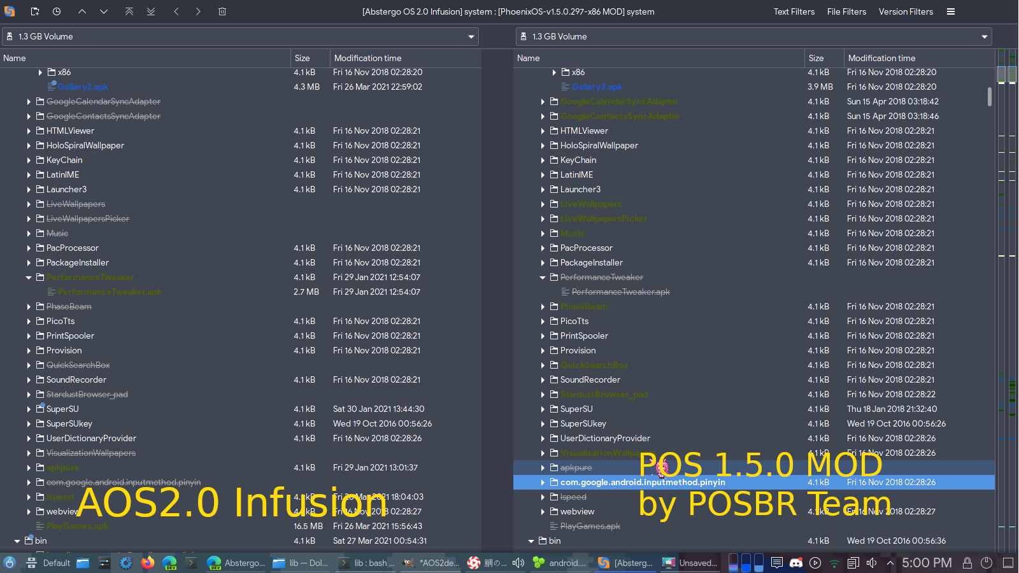The image size is (1019, 573).
Task: Expand HTMLViewer folder in left pane
Action: tap(29, 131)
